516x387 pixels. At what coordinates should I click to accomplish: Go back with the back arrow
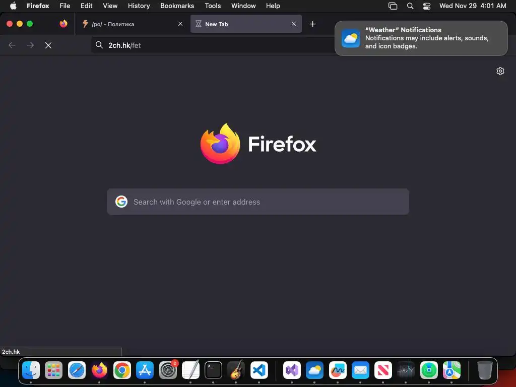[x=12, y=45]
